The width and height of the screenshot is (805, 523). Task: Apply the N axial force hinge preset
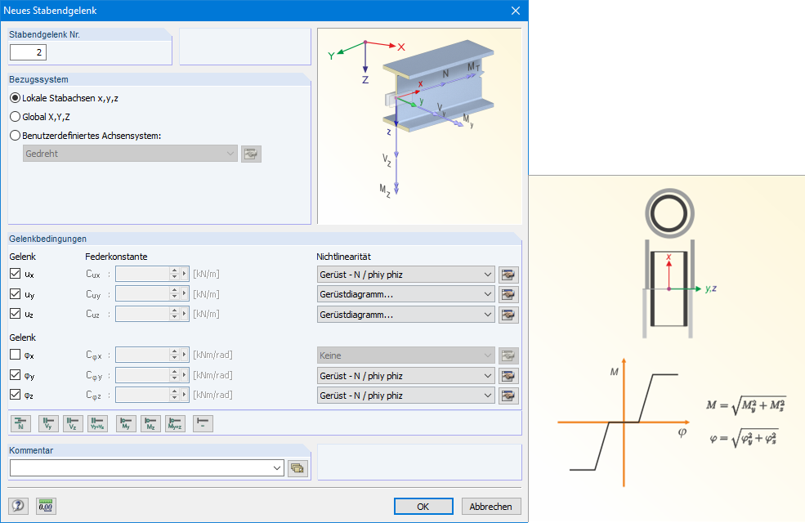pyautogui.click(x=21, y=423)
